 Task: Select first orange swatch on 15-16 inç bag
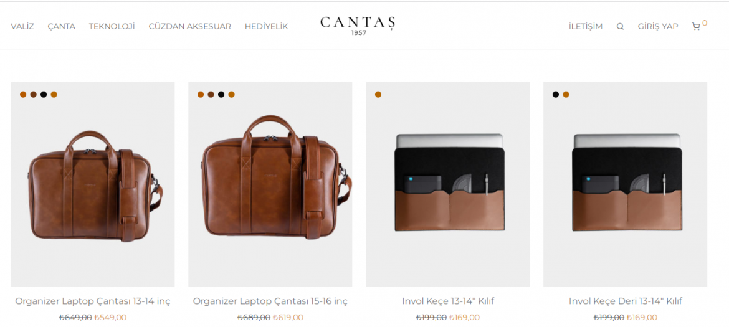201,94
